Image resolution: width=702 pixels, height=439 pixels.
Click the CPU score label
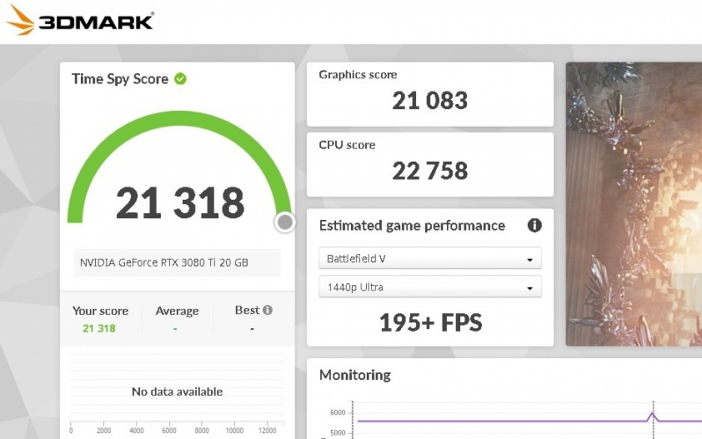pyautogui.click(x=347, y=144)
